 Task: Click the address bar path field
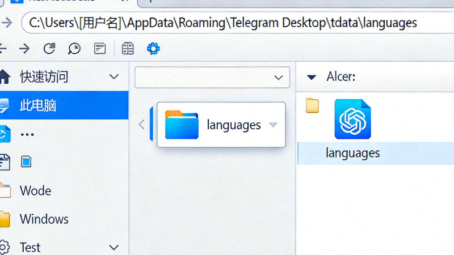pos(237,23)
